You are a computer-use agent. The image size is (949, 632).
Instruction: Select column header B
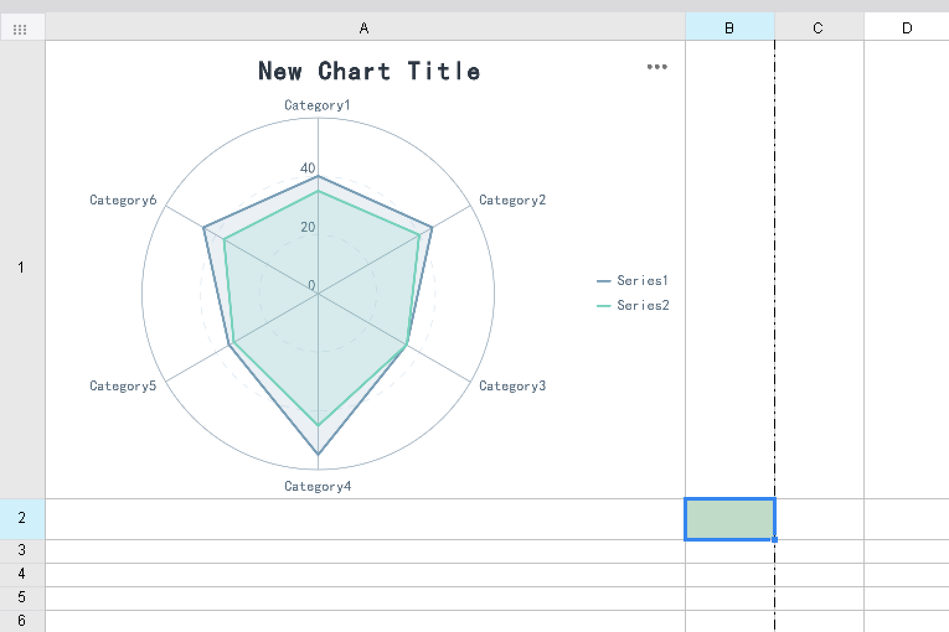coord(729,27)
